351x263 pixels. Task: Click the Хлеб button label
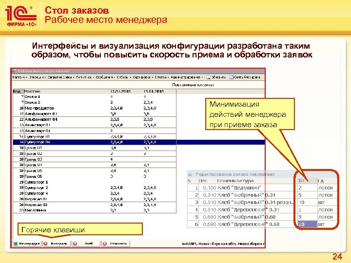click(x=89, y=244)
